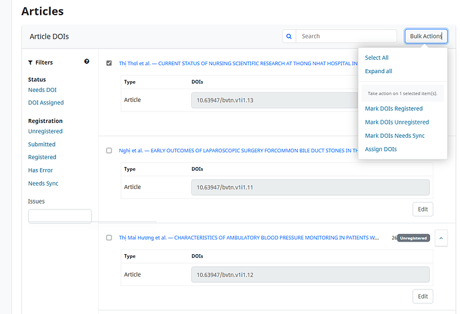Click DOI field 10.63947/bvtn.v1i1.11
The height and width of the screenshot is (314, 460).
pos(311,188)
